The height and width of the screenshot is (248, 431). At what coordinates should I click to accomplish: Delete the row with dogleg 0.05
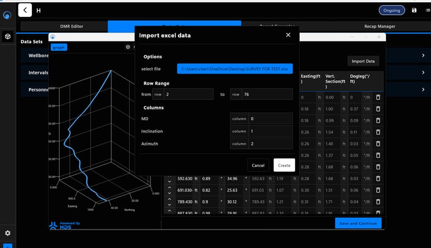(x=378, y=155)
